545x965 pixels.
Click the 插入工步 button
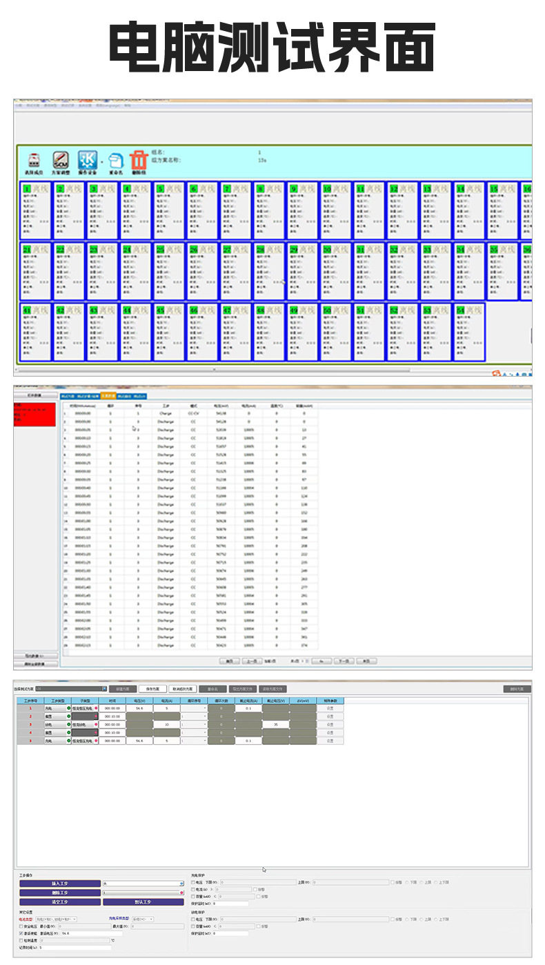click(x=60, y=883)
